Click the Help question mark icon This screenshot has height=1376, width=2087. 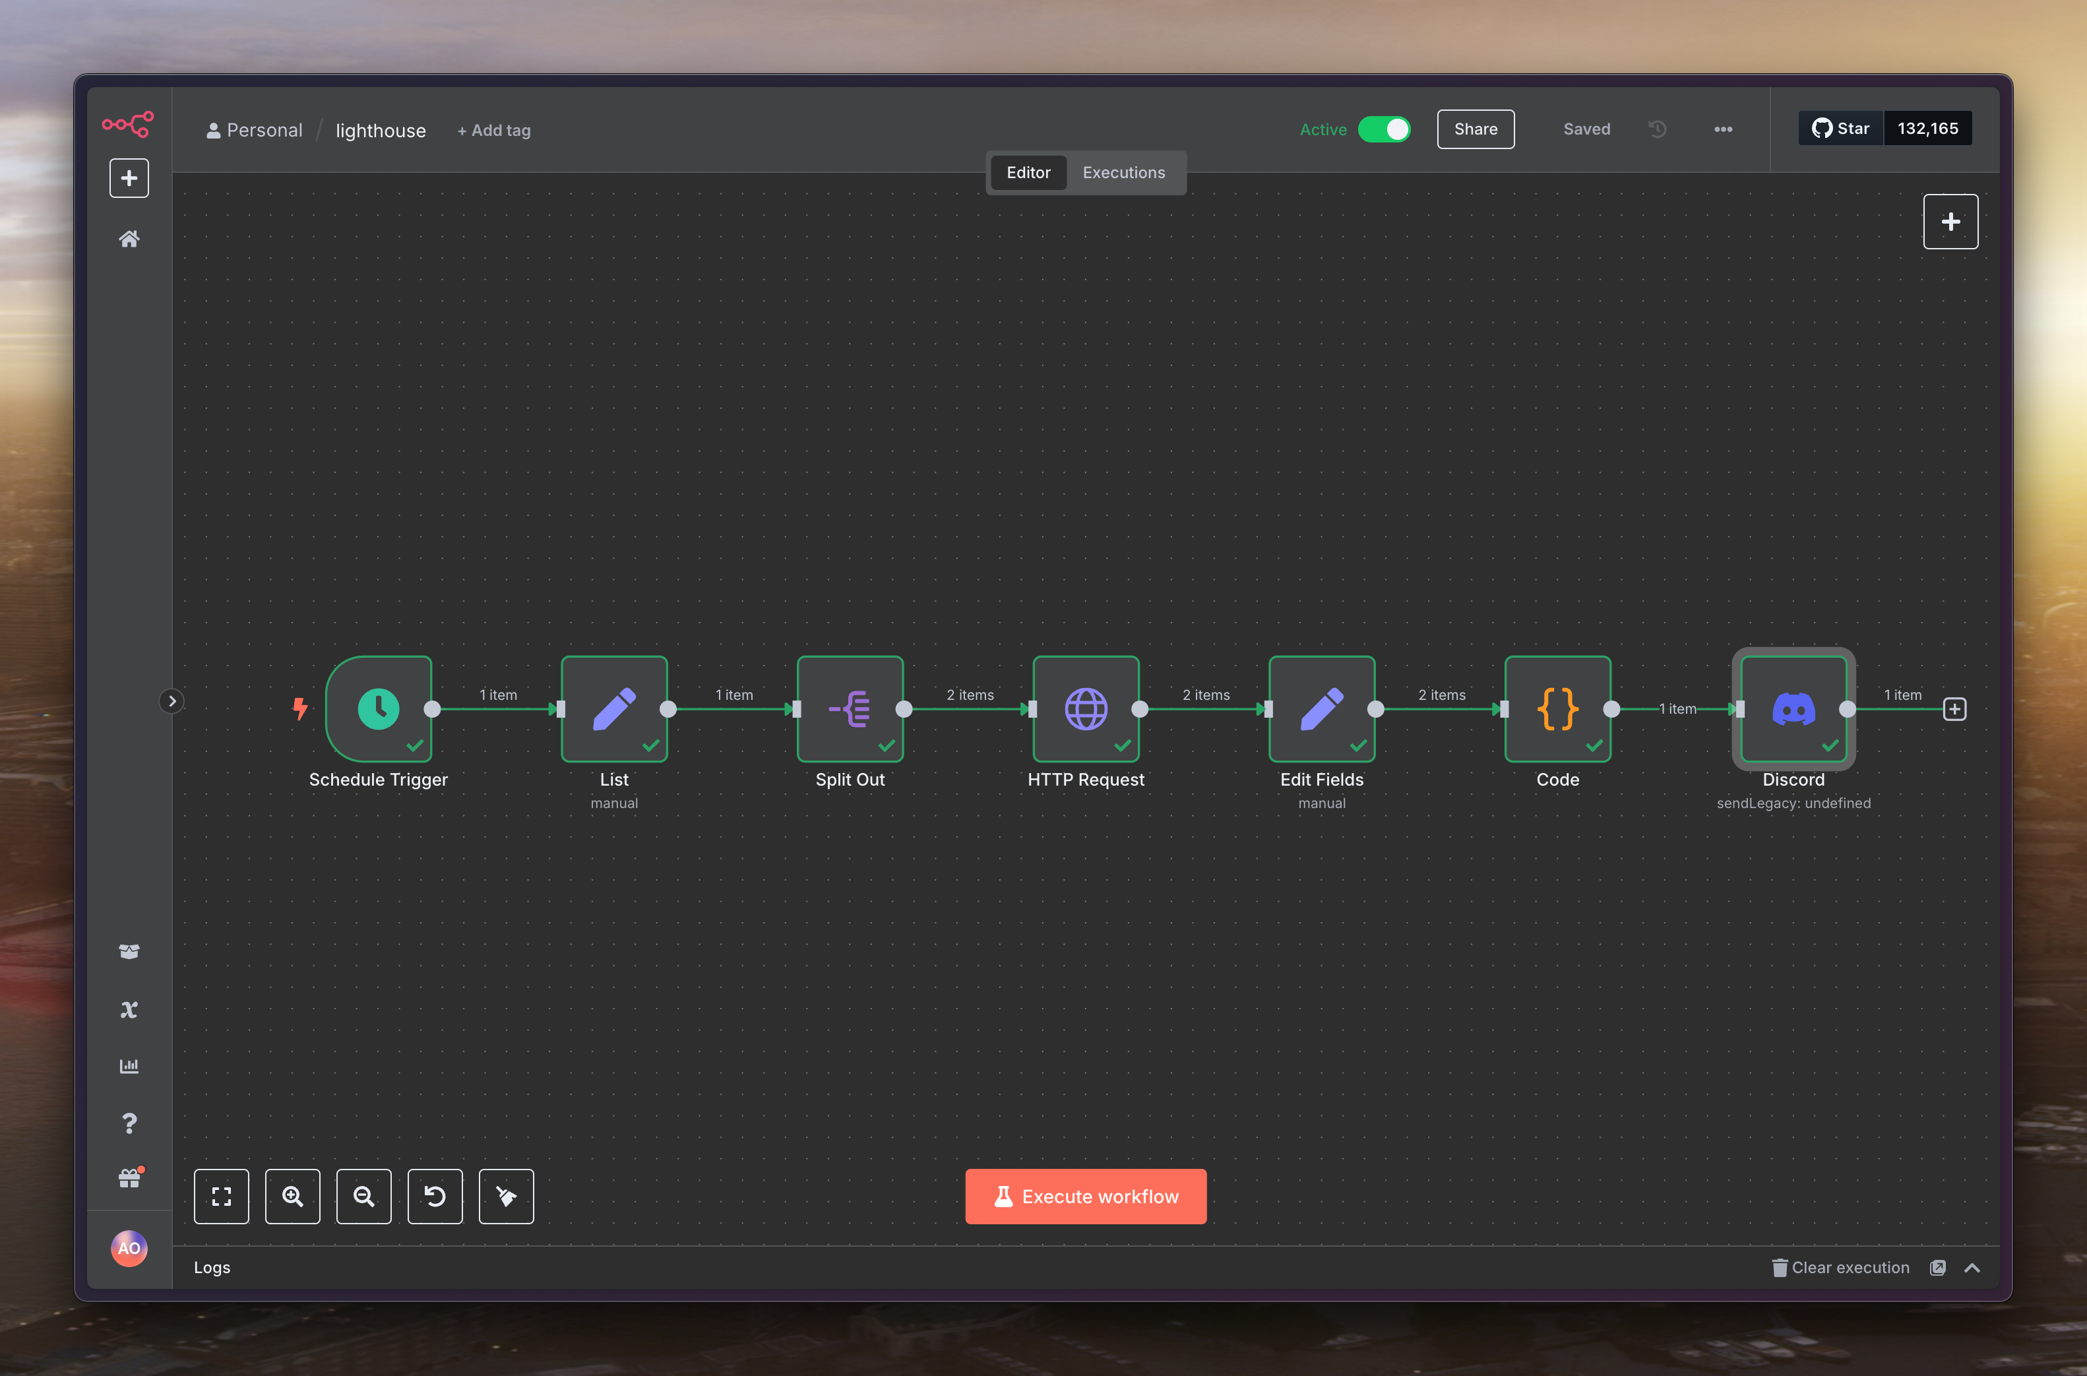coord(129,1123)
